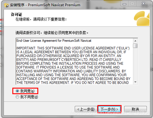The width and height of the screenshot is (153, 118).
Task: Click the 请阅读版权许可 instruction text
Action: (52, 33)
